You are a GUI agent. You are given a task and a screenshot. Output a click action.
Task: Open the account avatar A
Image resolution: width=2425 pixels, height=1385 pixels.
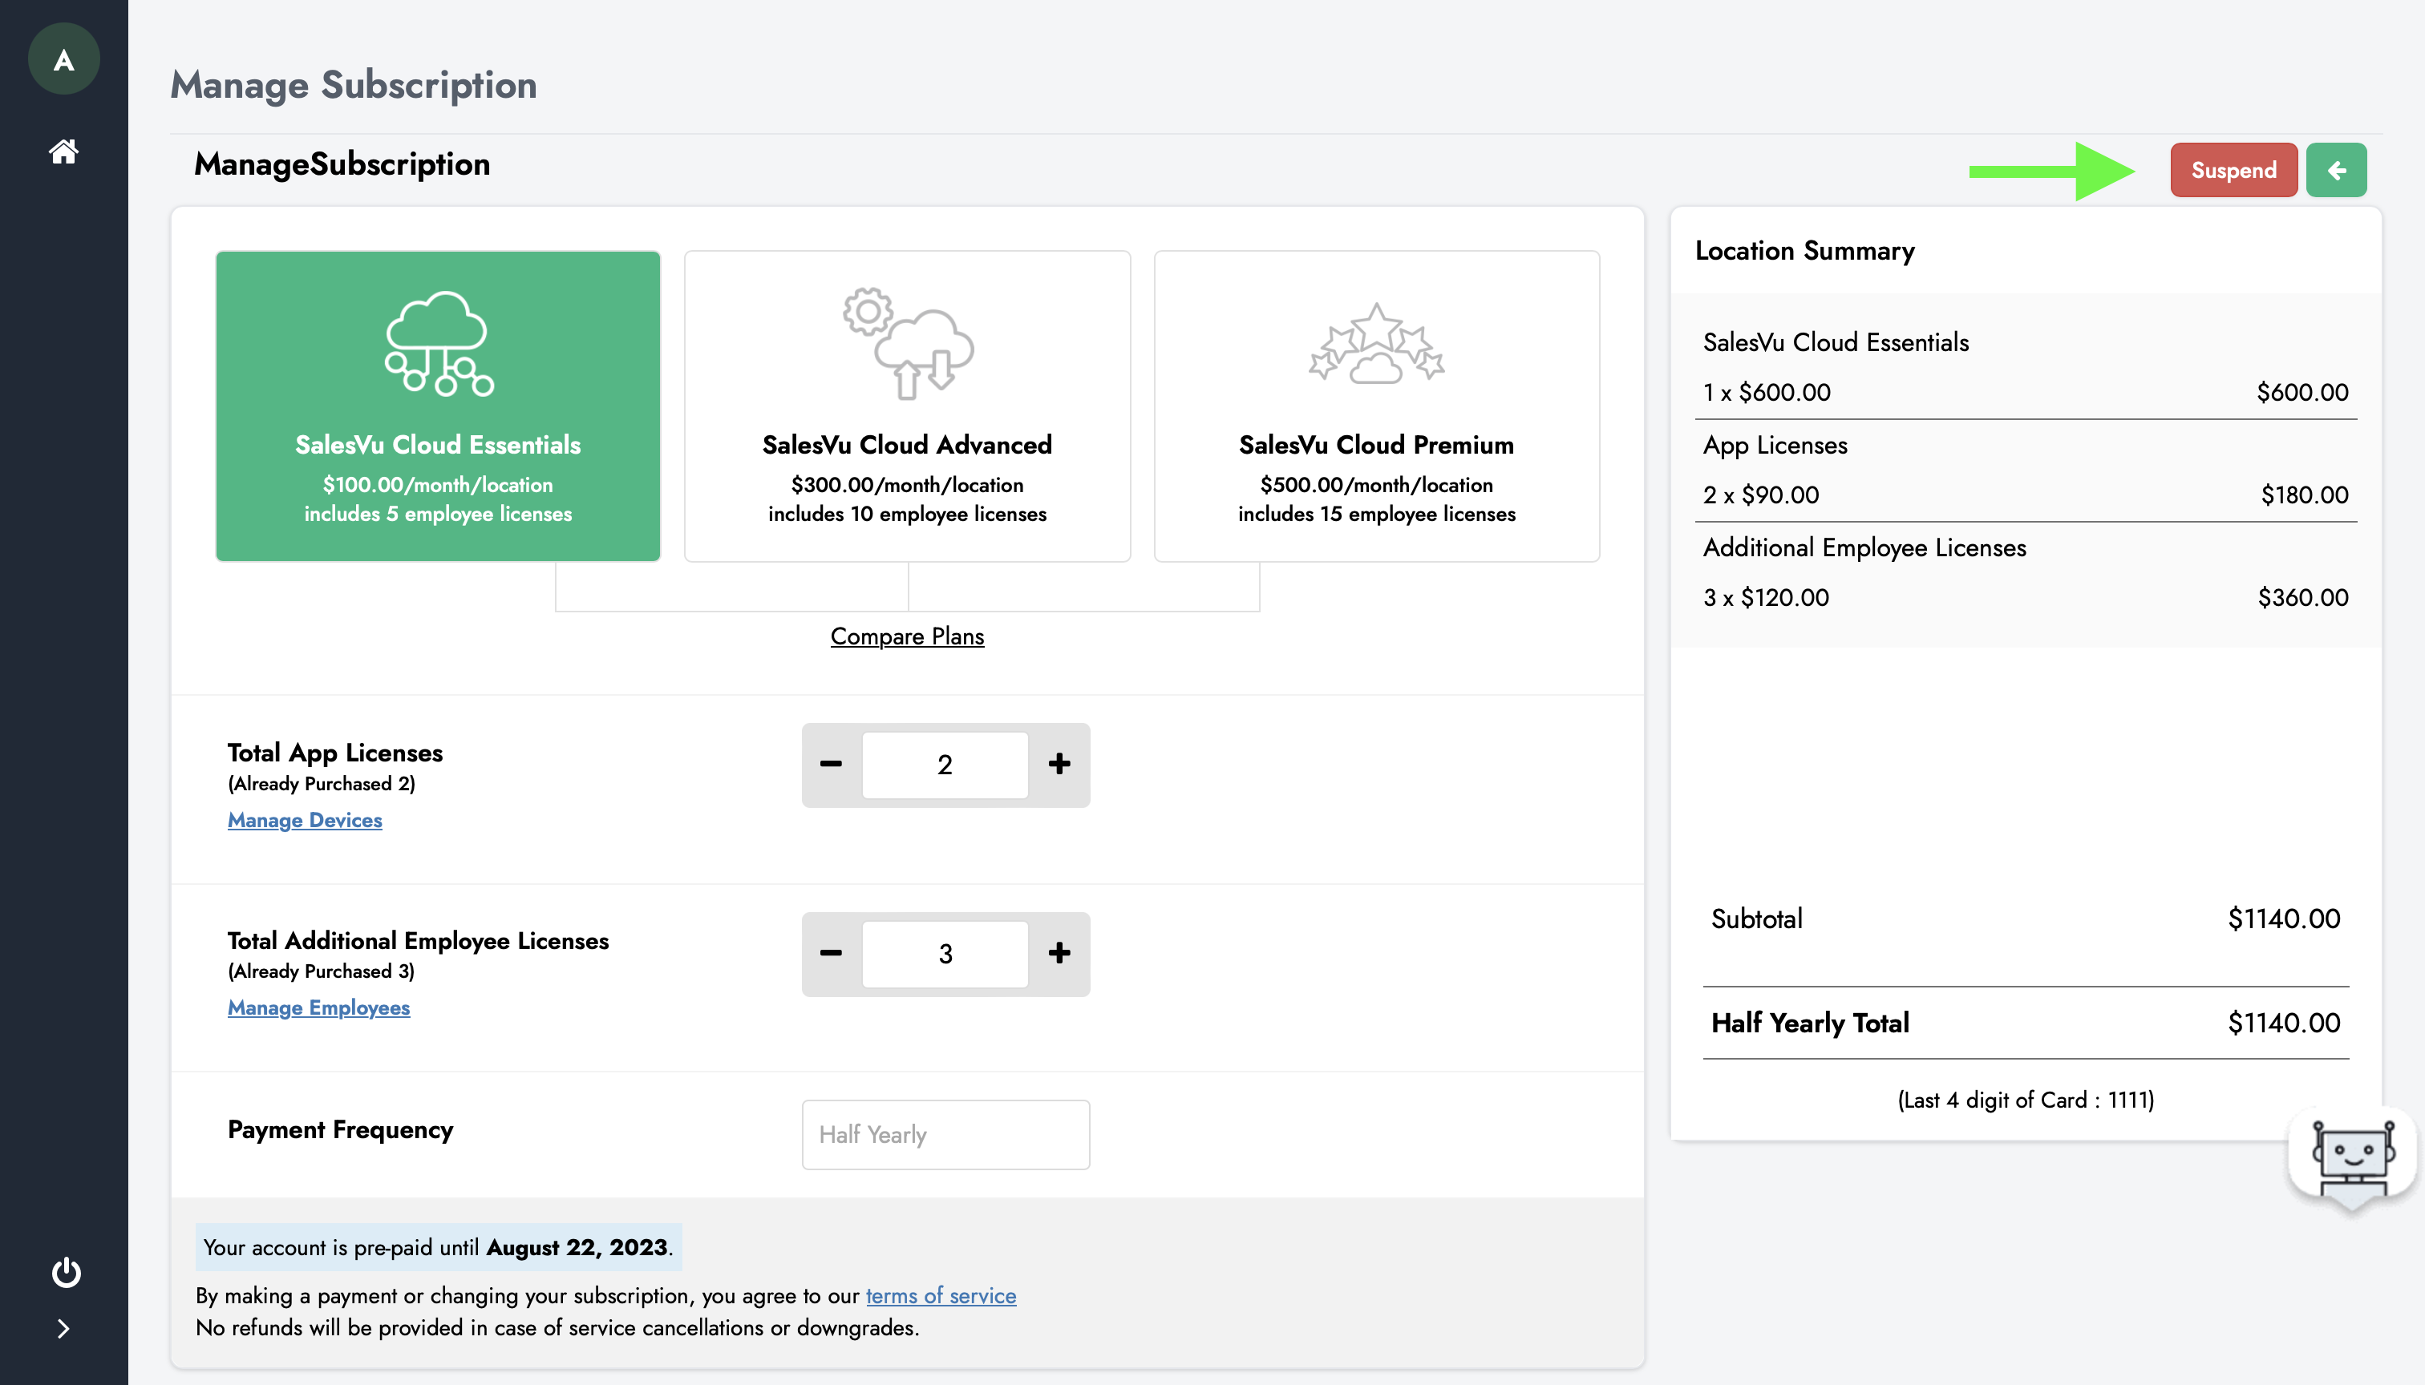pyautogui.click(x=64, y=60)
